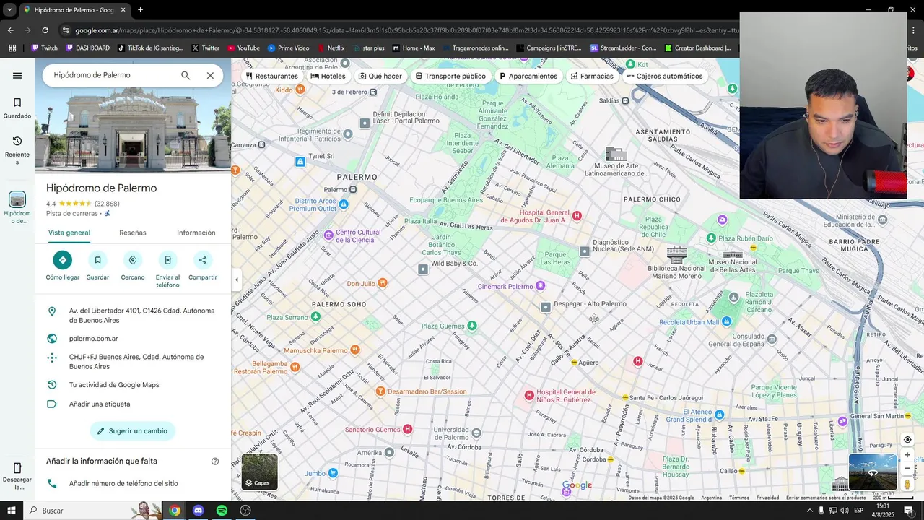The width and height of the screenshot is (924, 520).
Task: Click the Recoleta Urban Mall map marker
Action: point(727,321)
